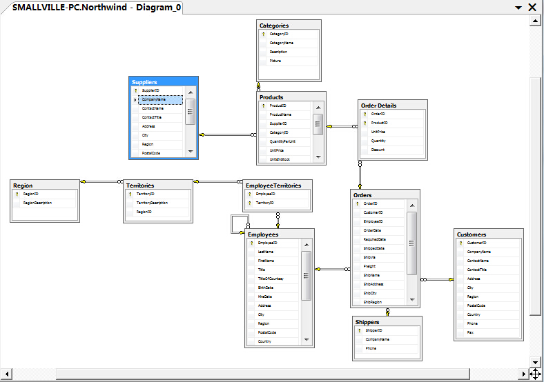The height and width of the screenshot is (382, 544).
Task: Click the key icon beside OrderID in Orders table
Action: [357, 204]
